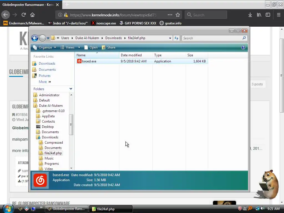Open Firefox page actions three-dot menu
The width and height of the screenshot is (284, 213).
coord(170,15)
